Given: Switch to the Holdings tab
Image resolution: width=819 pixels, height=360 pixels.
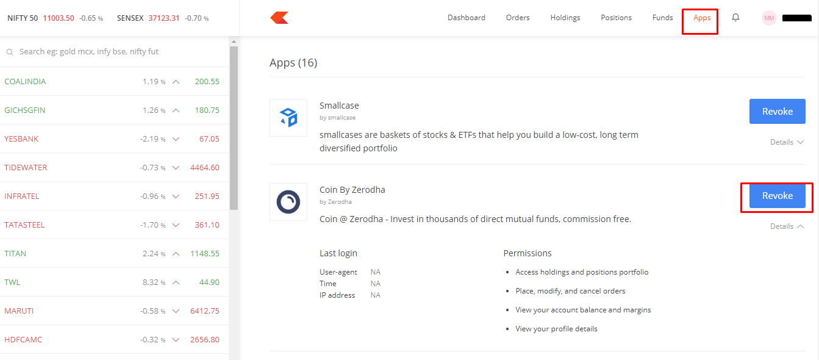Looking at the screenshot, I should 565,18.
